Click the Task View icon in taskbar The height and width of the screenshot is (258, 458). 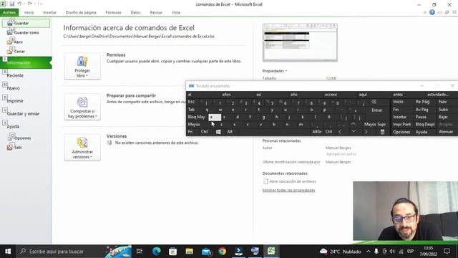[140, 252]
